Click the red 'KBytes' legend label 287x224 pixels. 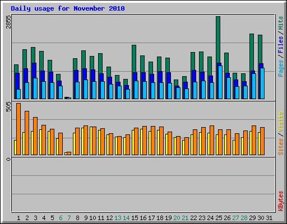point(280,201)
